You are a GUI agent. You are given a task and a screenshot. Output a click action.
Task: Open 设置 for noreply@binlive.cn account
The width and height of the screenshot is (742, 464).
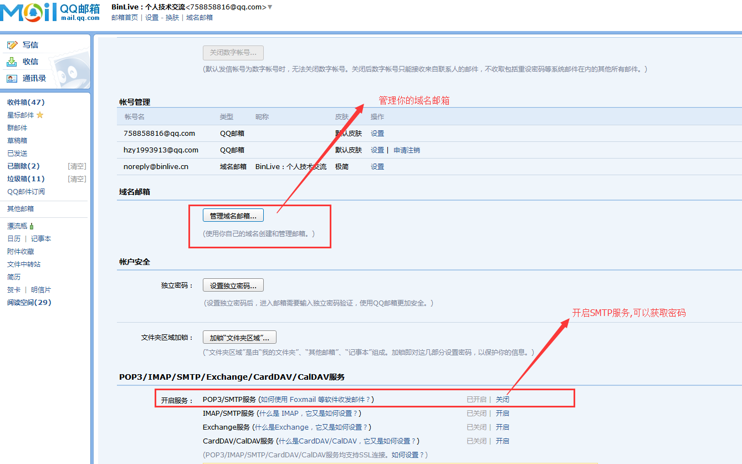pyautogui.click(x=377, y=167)
